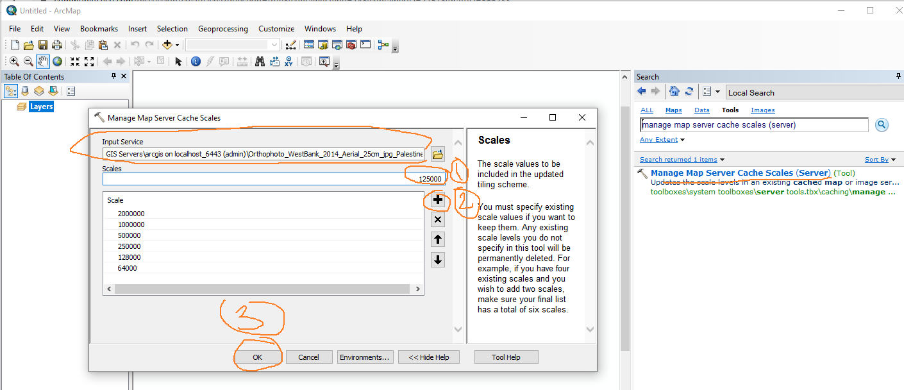Open the File menu

pyautogui.click(x=15, y=29)
